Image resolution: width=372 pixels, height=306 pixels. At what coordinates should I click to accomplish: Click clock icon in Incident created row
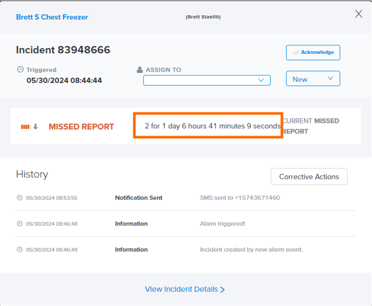[x=19, y=250]
